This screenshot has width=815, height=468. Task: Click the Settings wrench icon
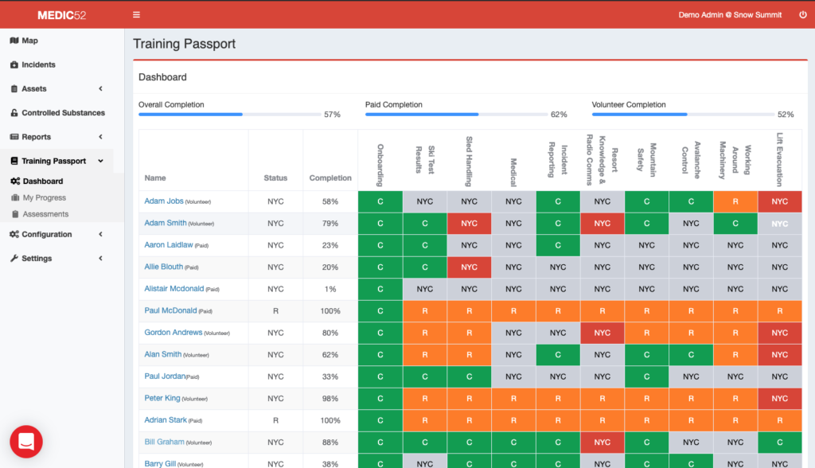[14, 258]
